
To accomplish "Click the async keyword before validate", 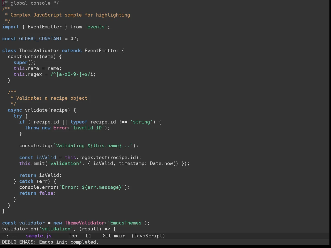I will [15, 110].
